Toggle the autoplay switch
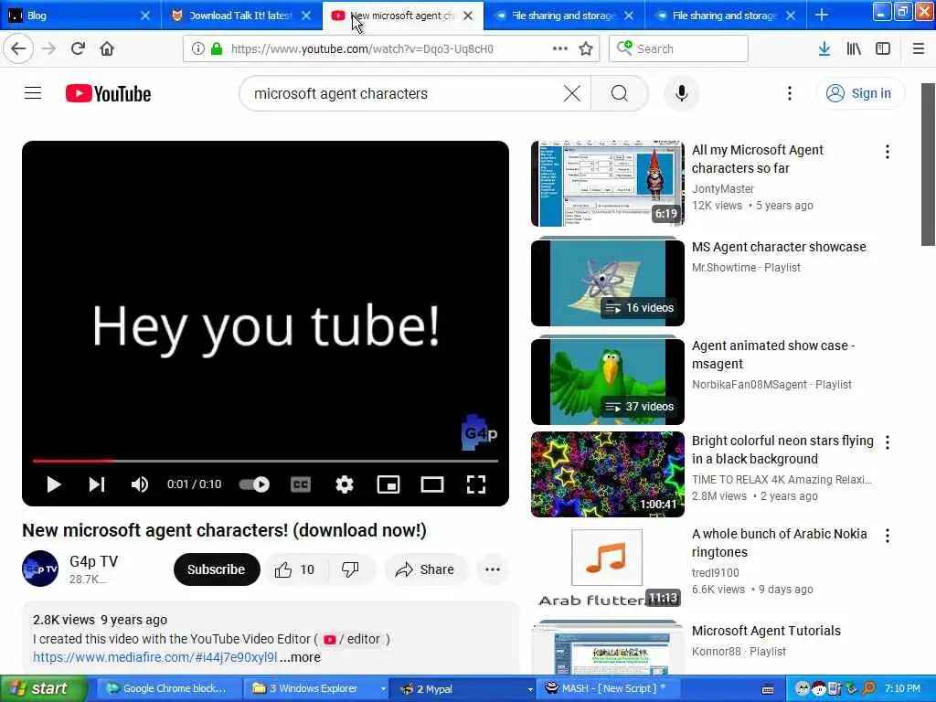The width and height of the screenshot is (936, 702). coord(254,484)
